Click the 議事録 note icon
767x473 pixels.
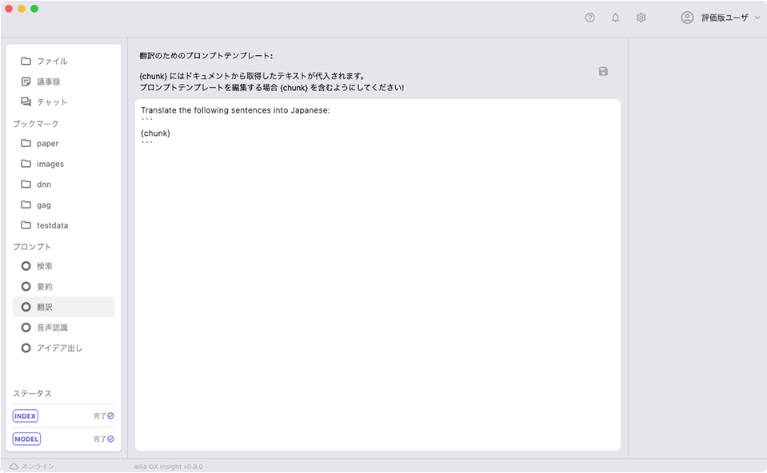tap(26, 81)
